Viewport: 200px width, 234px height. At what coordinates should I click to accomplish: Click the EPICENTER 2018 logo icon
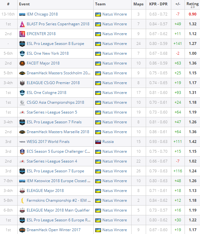click(x=22, y=34)
